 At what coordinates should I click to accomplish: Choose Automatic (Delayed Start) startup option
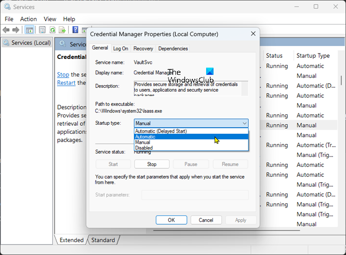tap(191, 131)
